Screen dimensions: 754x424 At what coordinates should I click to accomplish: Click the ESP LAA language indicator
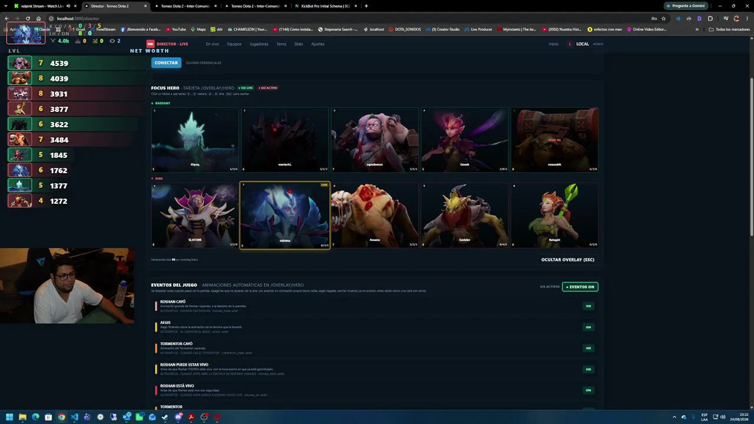705,417
